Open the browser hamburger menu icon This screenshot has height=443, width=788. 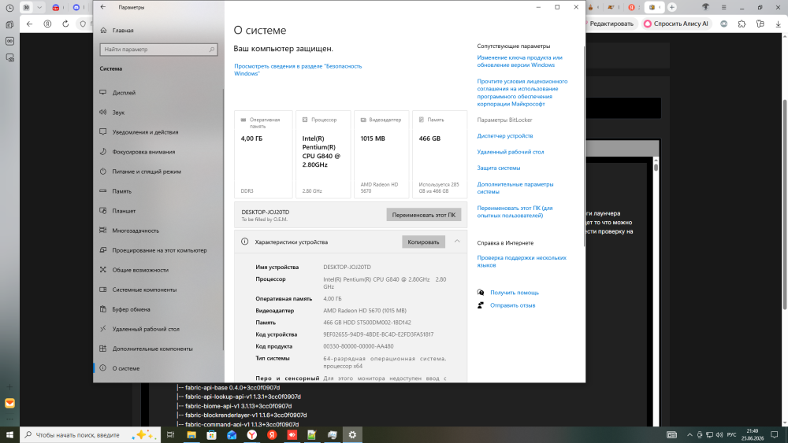pos(723,7)
